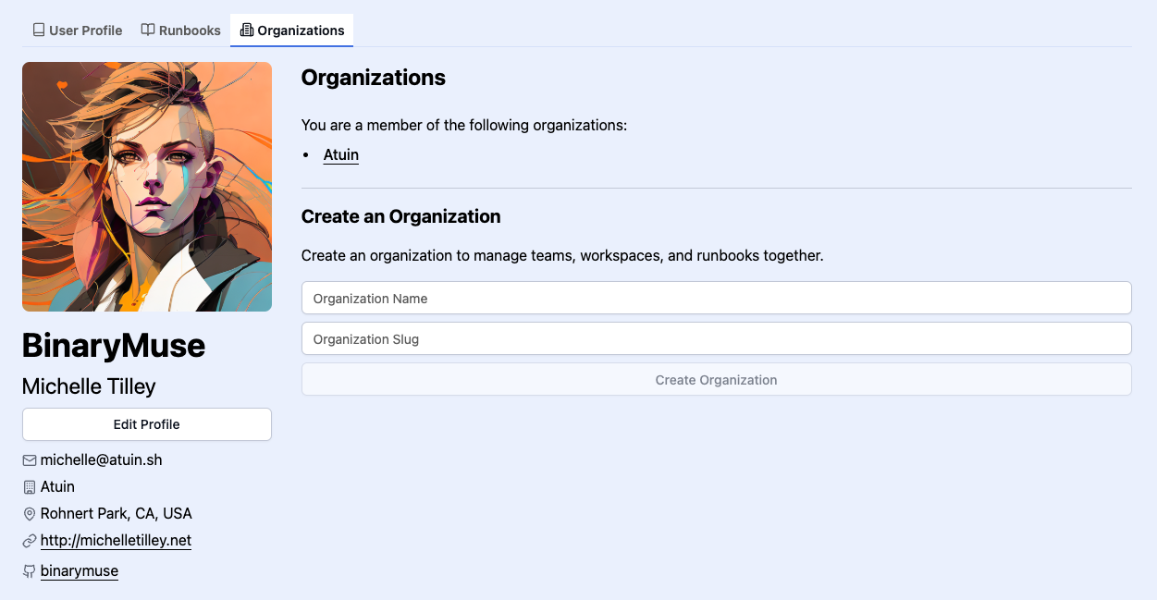1157x600 pixels.
Task: Click the company building icon beside Atuin
Action: point(30,487)
